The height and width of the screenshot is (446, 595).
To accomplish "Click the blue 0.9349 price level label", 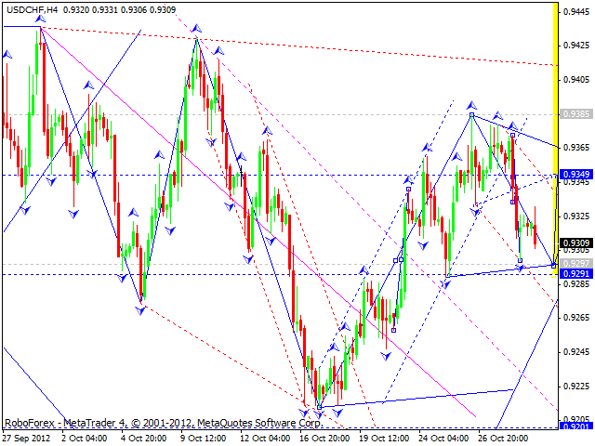I will 576,174.
